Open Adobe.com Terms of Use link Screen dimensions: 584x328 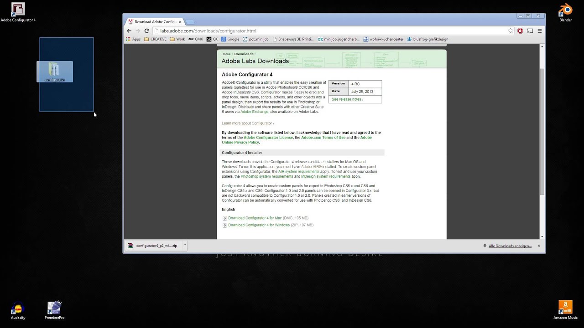(x=323, y=138)
